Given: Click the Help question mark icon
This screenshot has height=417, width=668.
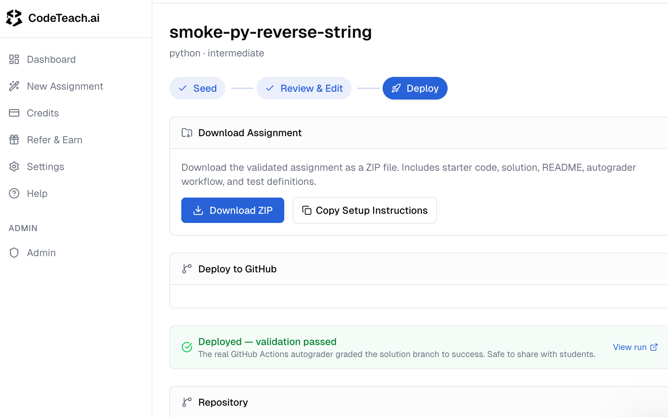Looking at the screenshot, I should click(14, 193).
